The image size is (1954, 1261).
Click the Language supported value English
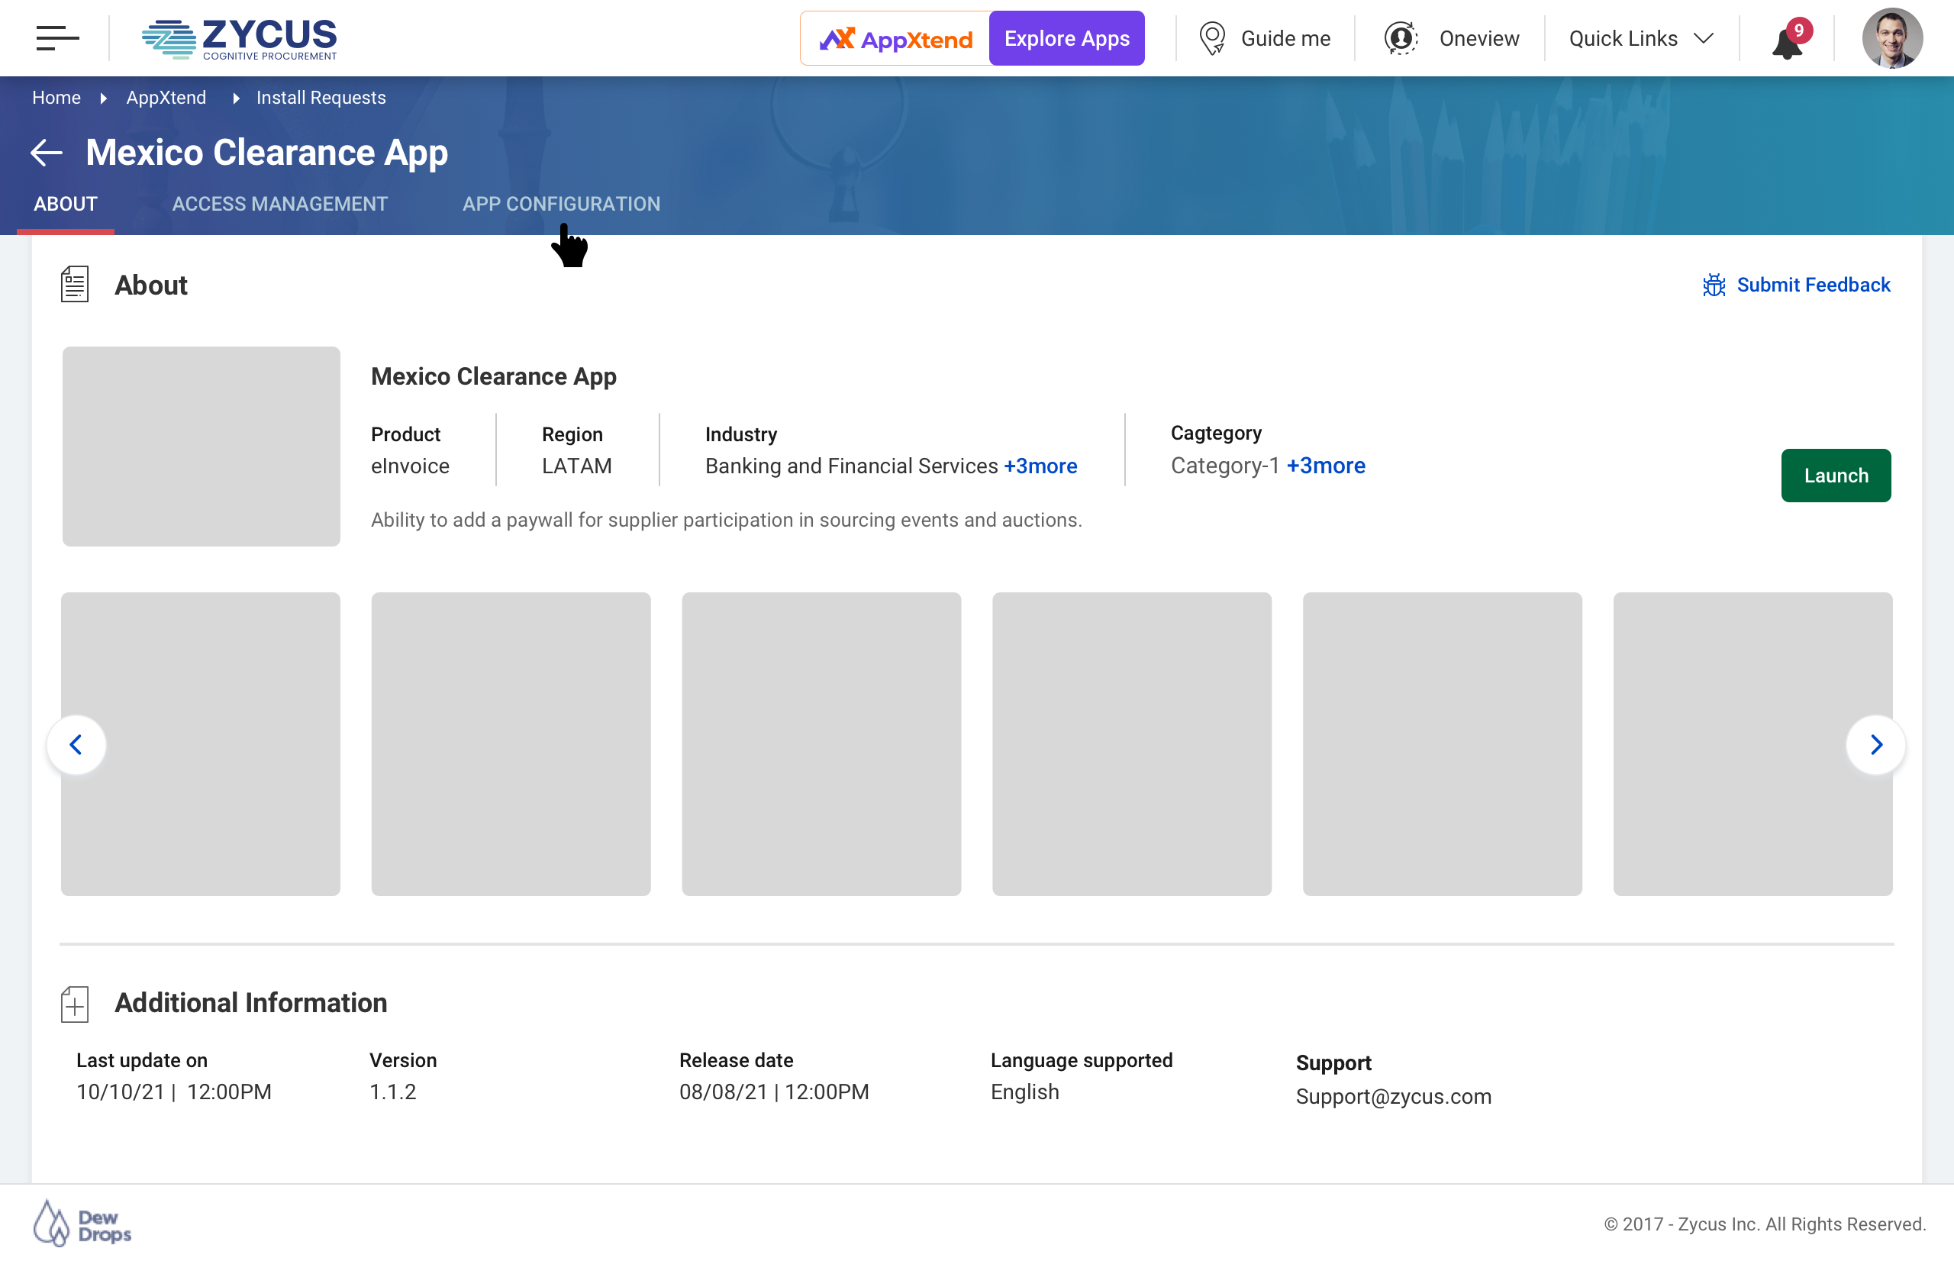pyautogui.click(x=1024, y=1092)
